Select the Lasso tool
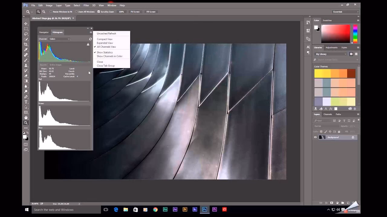The width and height of the screenshot is (387, 217). [x=26, y=34]
